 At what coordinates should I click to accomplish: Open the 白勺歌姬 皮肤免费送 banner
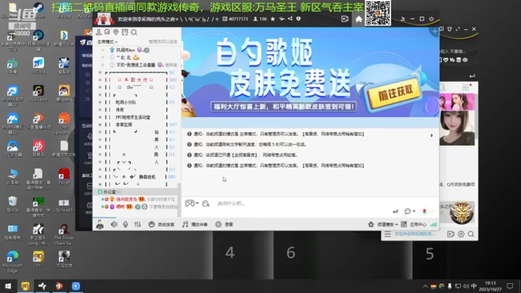click(x=310, y=72)
